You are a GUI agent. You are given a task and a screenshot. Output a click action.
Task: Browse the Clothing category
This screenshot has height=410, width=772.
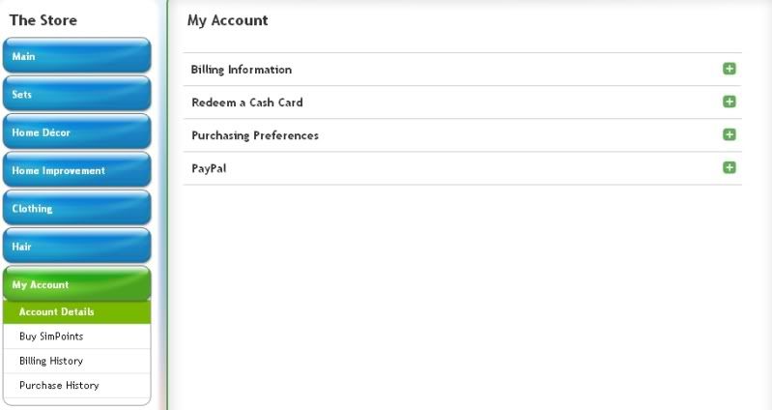pyautogui.click(x=76, y=208)
